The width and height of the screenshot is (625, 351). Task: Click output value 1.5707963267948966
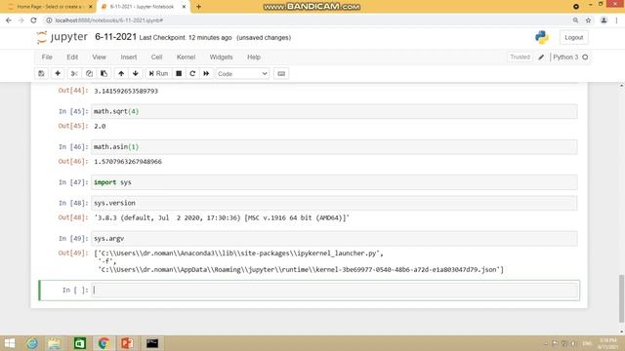click(x=128, y=162)
